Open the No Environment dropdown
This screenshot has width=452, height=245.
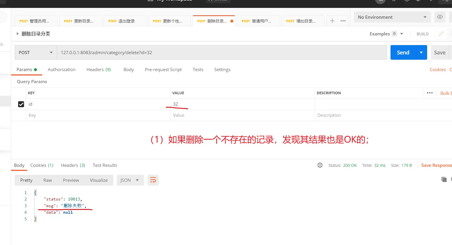click(x=392, y=17)
